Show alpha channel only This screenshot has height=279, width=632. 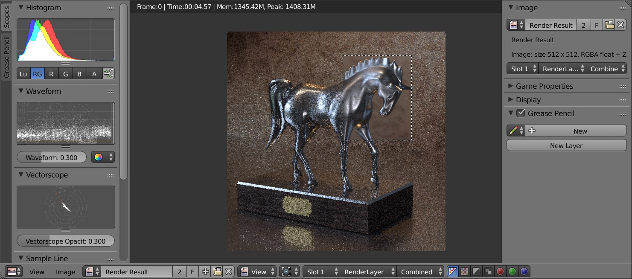click(476, 272)
